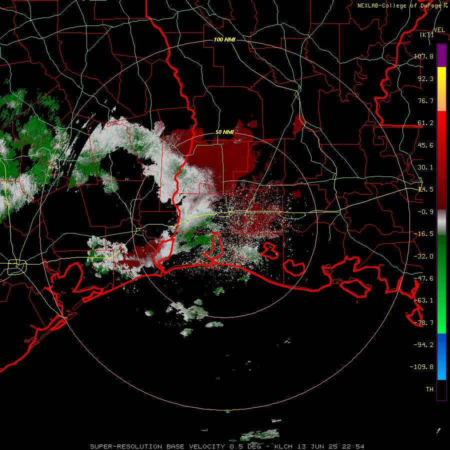Pick the blue segment of the velocity scale

click(441, 356)
